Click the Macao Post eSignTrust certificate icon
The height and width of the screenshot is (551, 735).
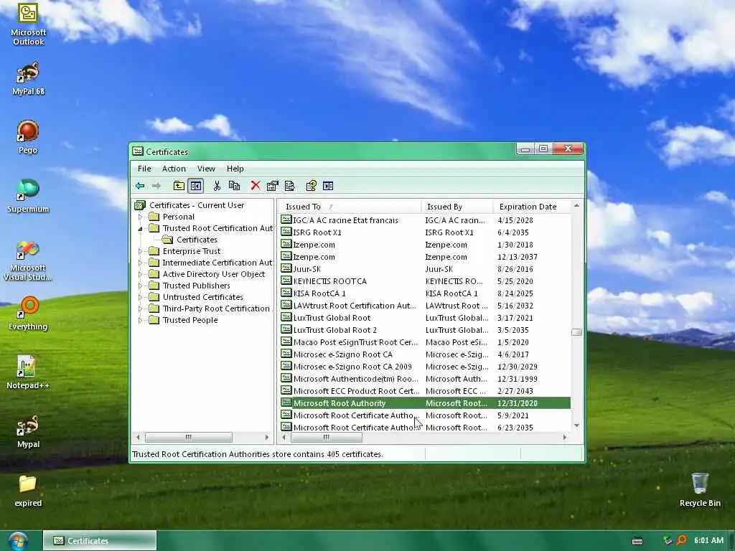[286, 342]
